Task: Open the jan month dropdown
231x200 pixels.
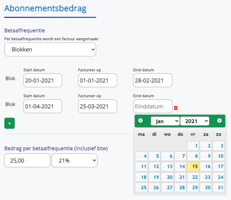Action: [165, 121]
